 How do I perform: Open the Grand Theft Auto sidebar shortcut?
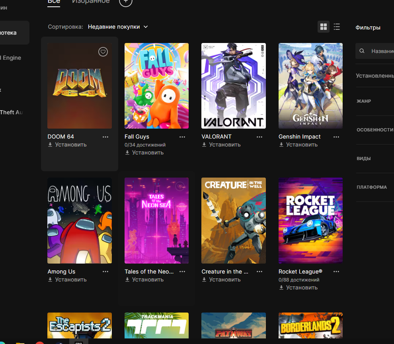(x=11, y=112)
